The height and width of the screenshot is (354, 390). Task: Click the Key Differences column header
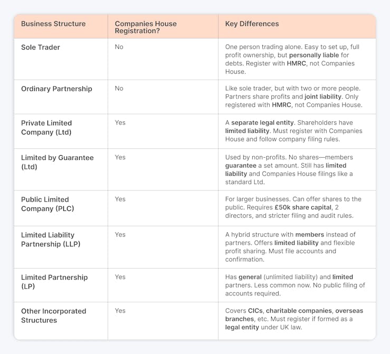coord(252,24)
